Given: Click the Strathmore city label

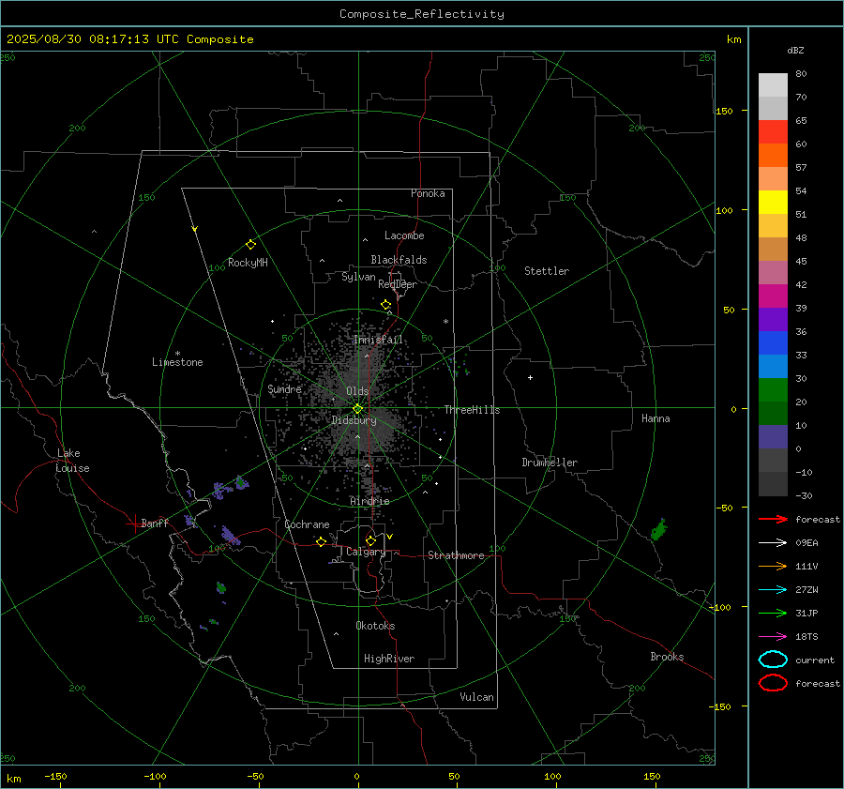Looking at the screenshot, I should coord(456,555).
